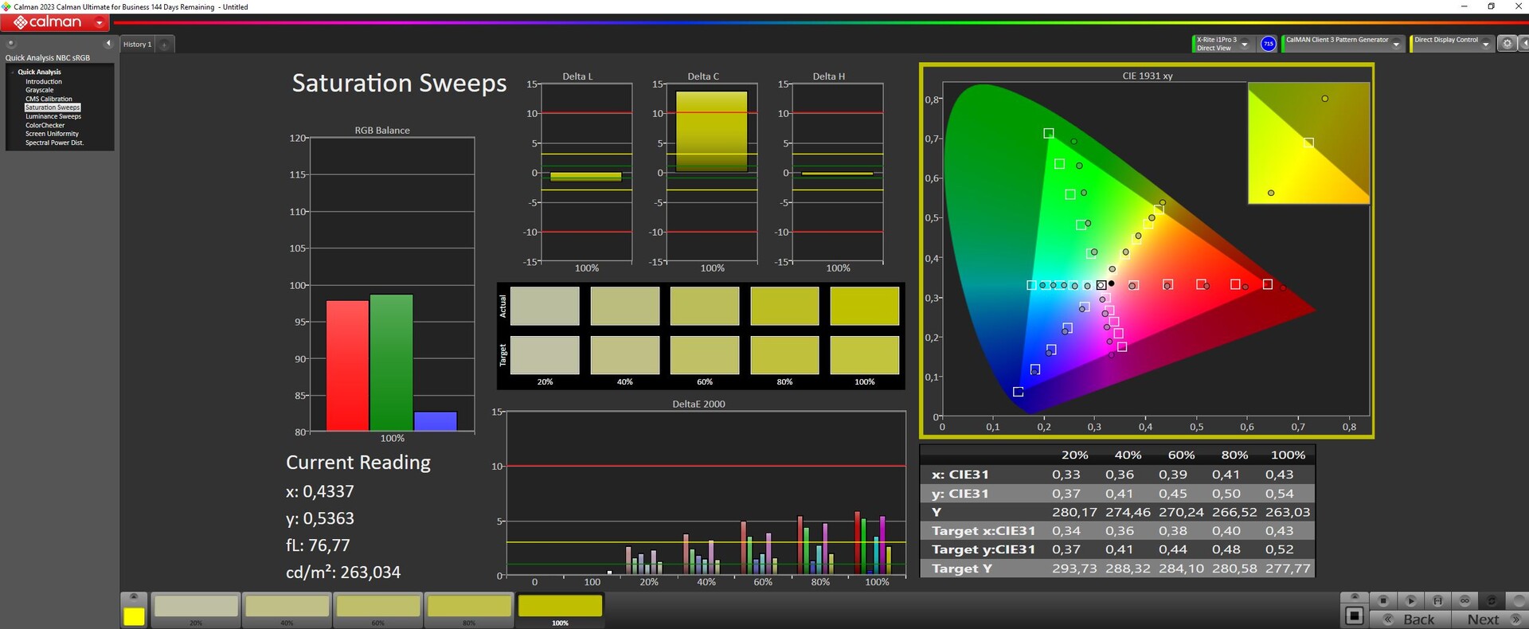Viewport: 1529px width, 629px height.
Task: Select the History 1 tab
Action: click(x=136, y=45)
